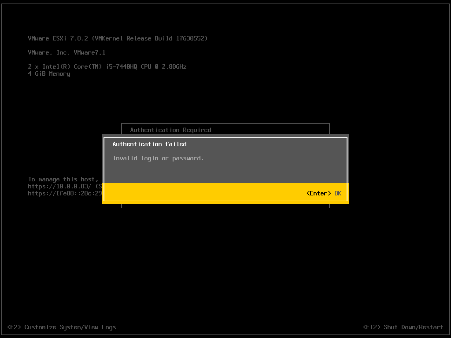The image size is (451, 338).
Task: Click the 'VMware, Inc. VMware7,1' vendor line
Action: point(67,52)
